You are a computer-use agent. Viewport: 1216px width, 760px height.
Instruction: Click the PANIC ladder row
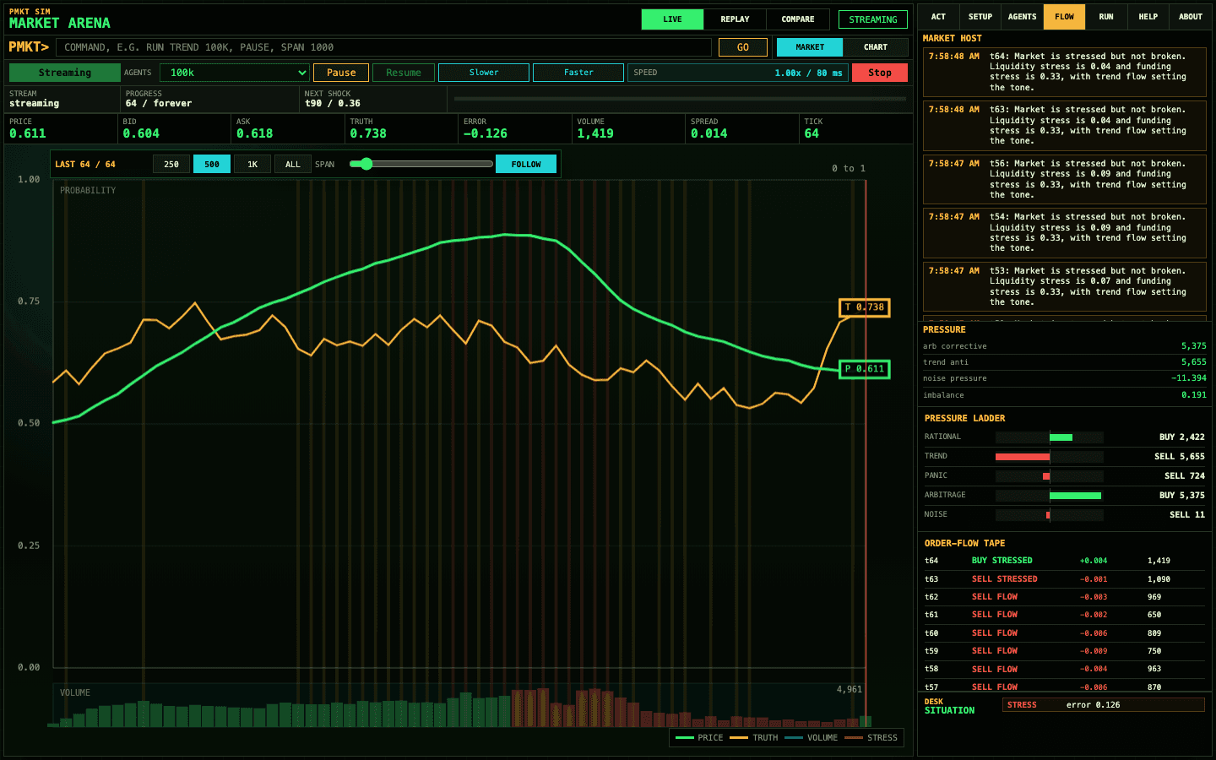click(1065, 476)
